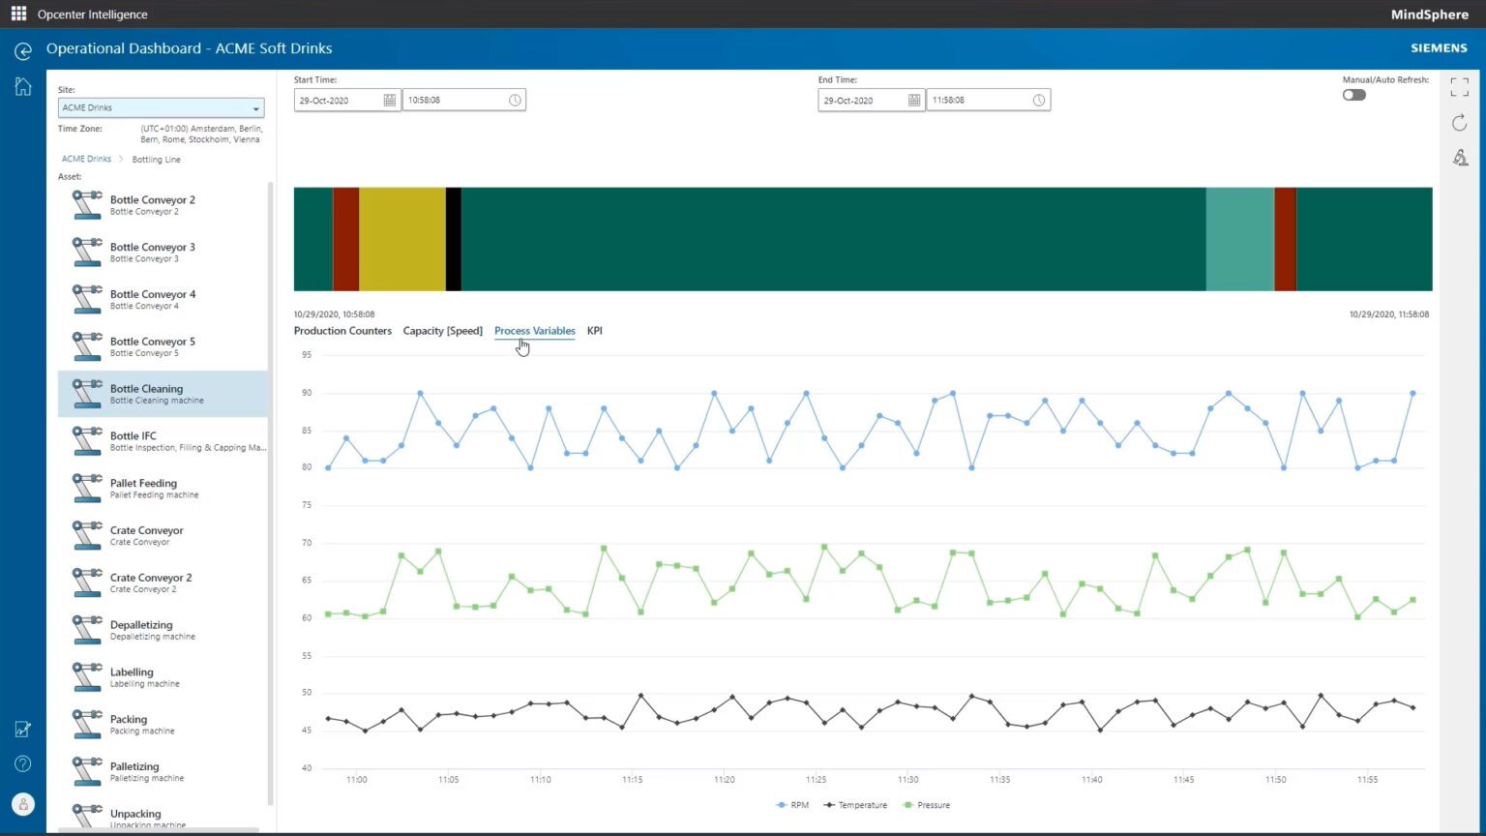Click the apps grid icon in the top bar
This screenshot has width=1486, height=836.
pos(17,14)
